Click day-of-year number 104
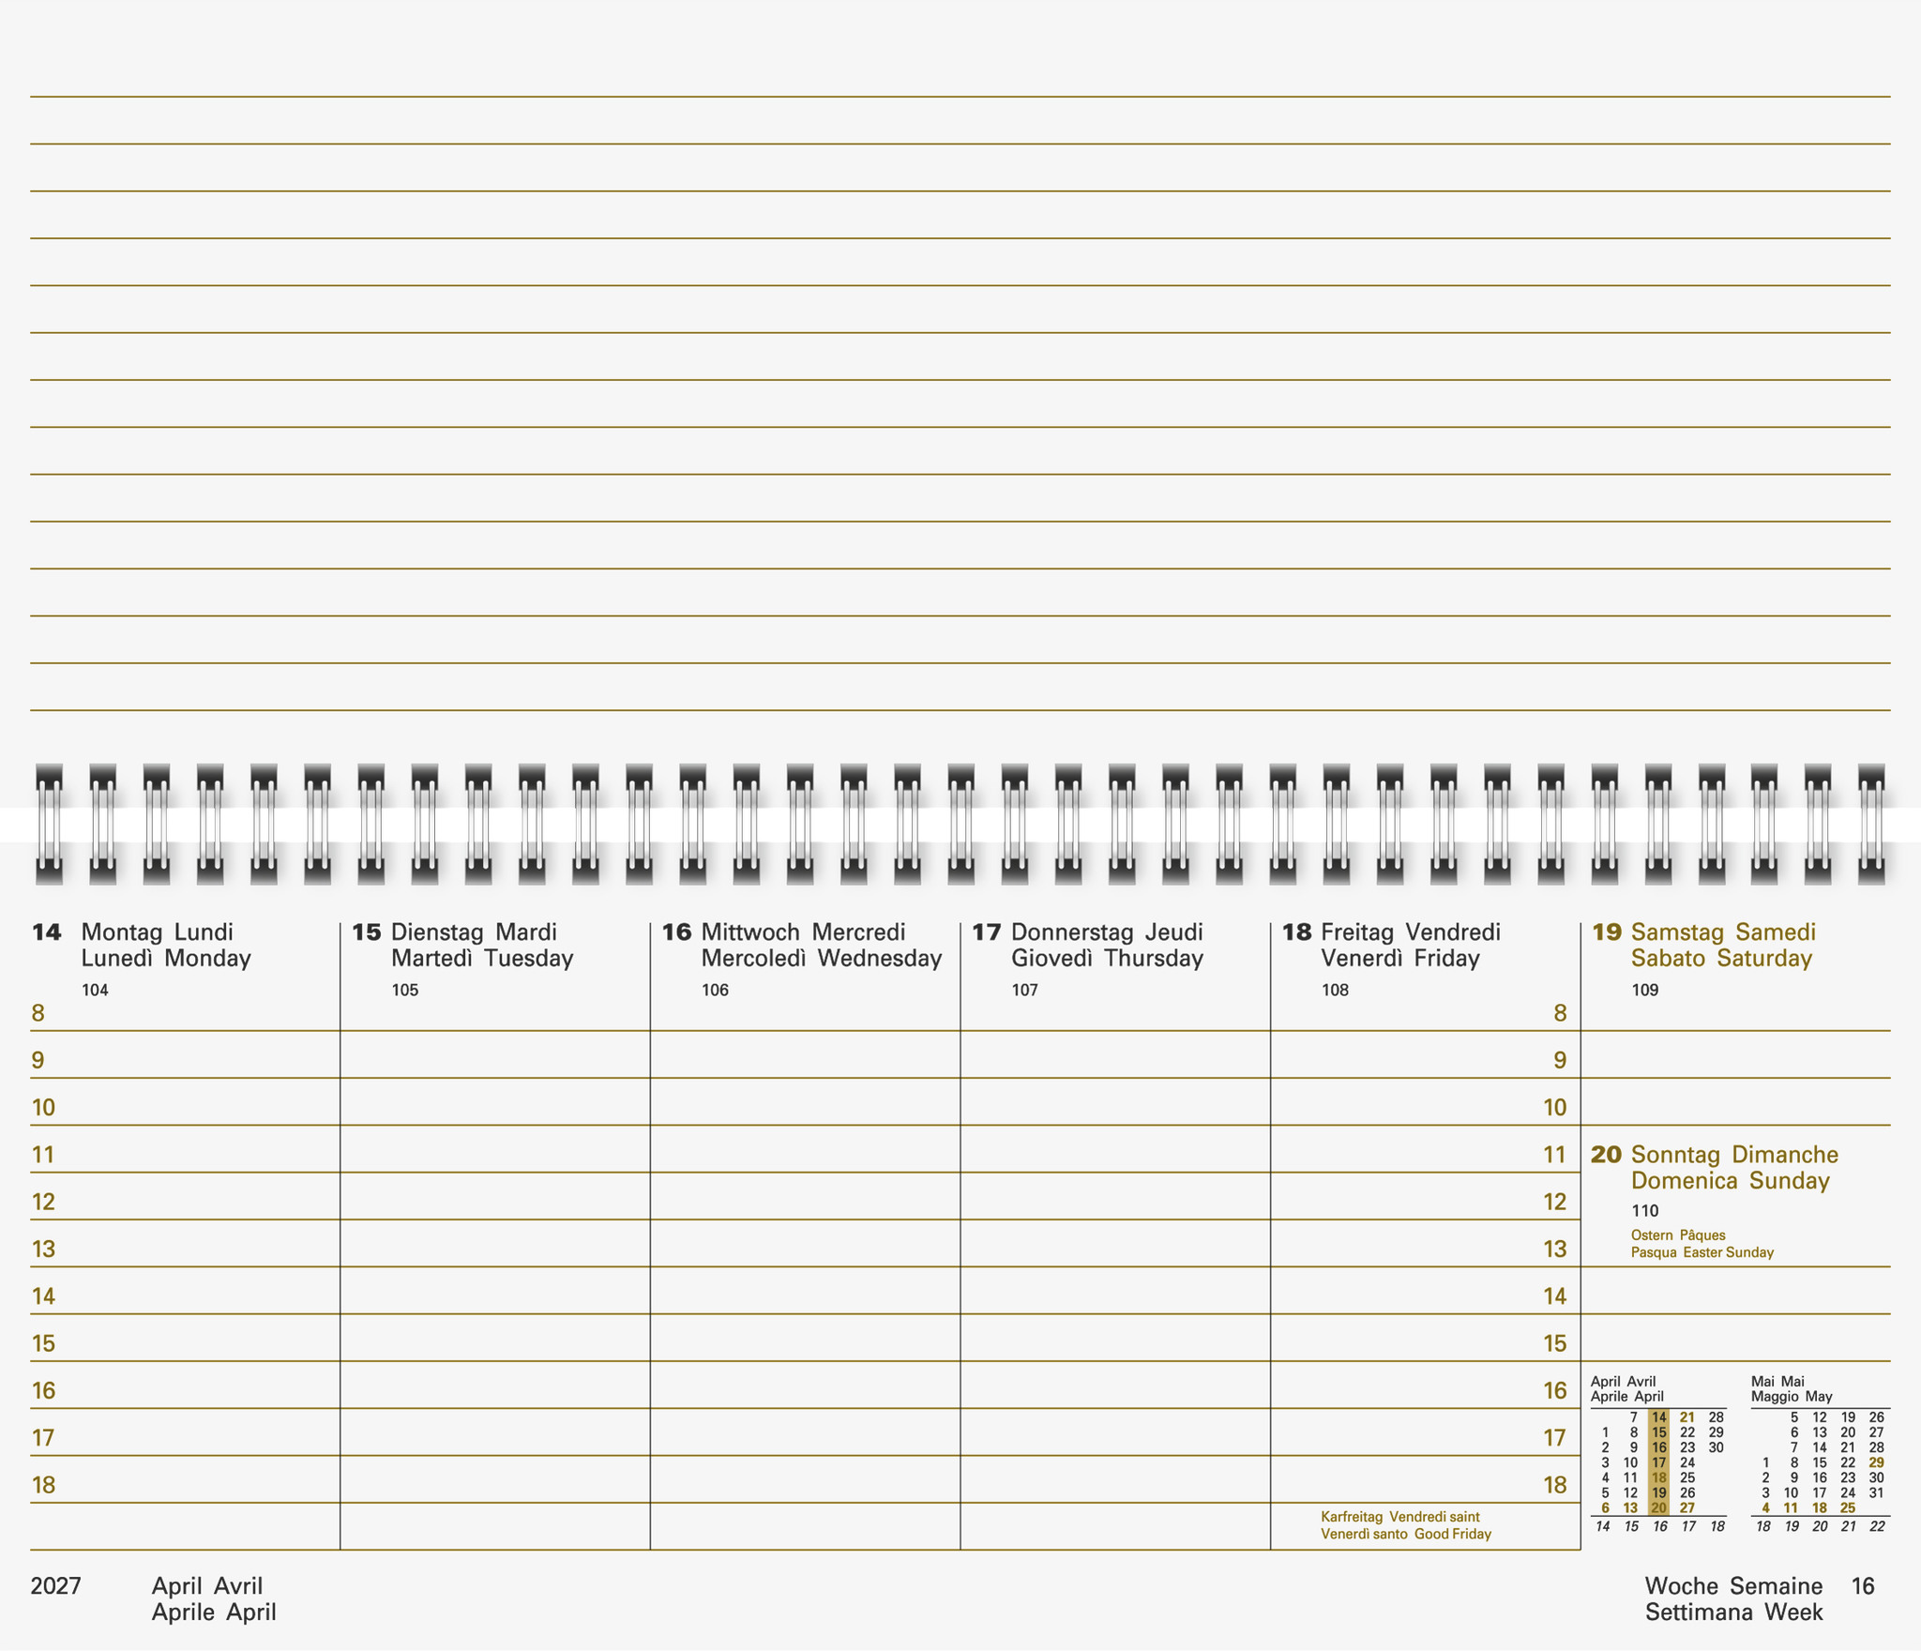1921x1651 pixels. pos(95,990)
